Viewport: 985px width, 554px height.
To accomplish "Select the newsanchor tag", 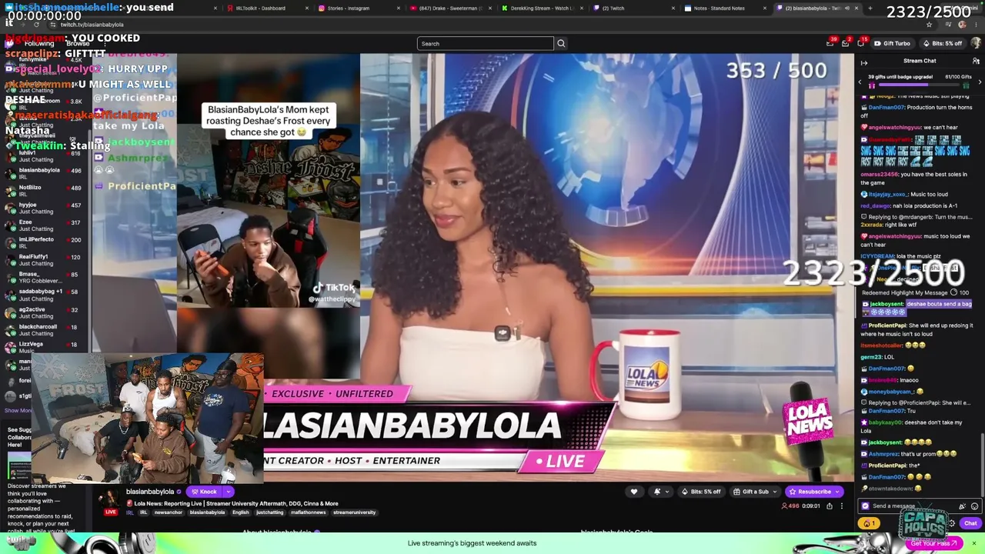I will point(169,512).
